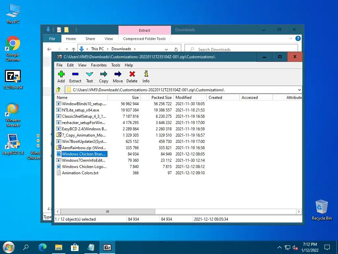Open the 7z2106-x64 installer desktop icon
The image size is (338, 254).
coord(13,79)
